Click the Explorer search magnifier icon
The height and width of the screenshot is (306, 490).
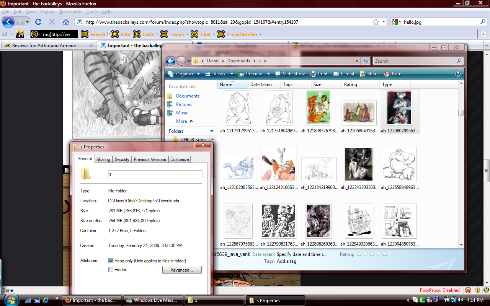[x=459, y=61]
